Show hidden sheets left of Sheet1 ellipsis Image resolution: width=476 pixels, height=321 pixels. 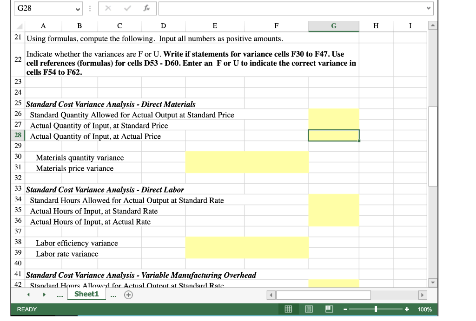(60, 295)
